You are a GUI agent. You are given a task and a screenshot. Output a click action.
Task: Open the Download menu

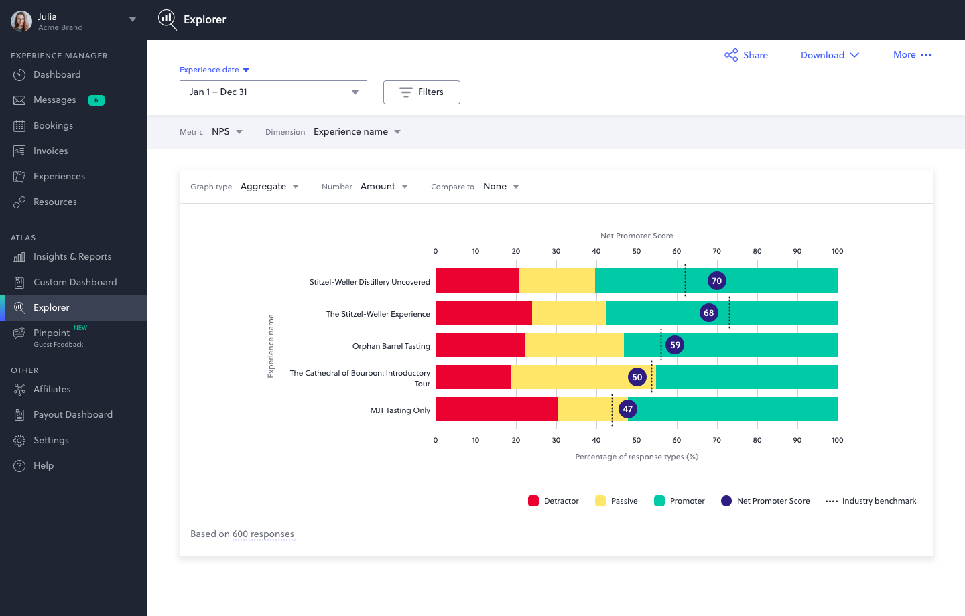[830, 55]
